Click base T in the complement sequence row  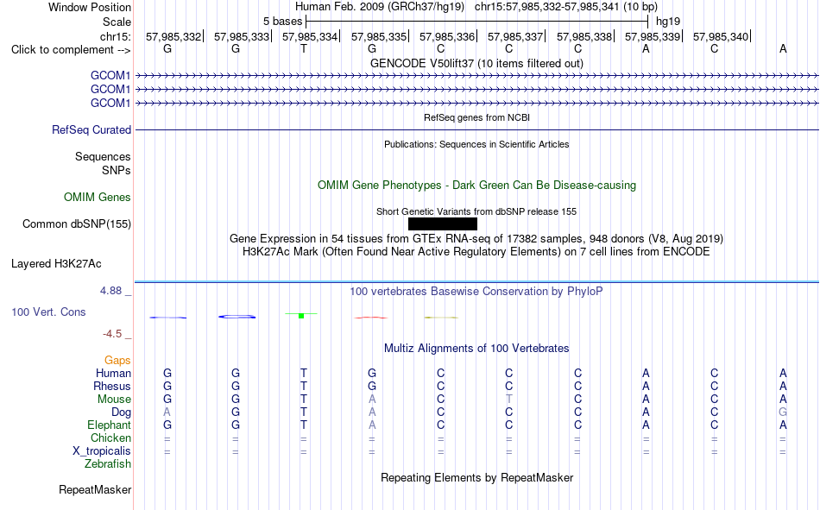[303, 48]
